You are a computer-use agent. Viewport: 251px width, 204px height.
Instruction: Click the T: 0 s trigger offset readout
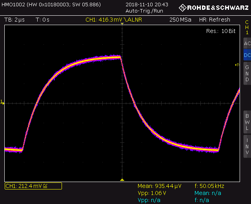42,20
